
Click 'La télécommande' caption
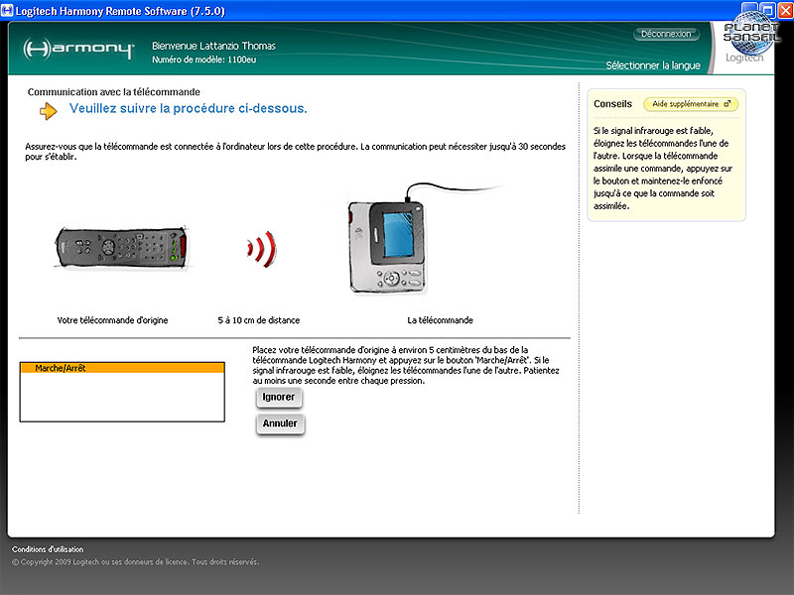[440, 320]
